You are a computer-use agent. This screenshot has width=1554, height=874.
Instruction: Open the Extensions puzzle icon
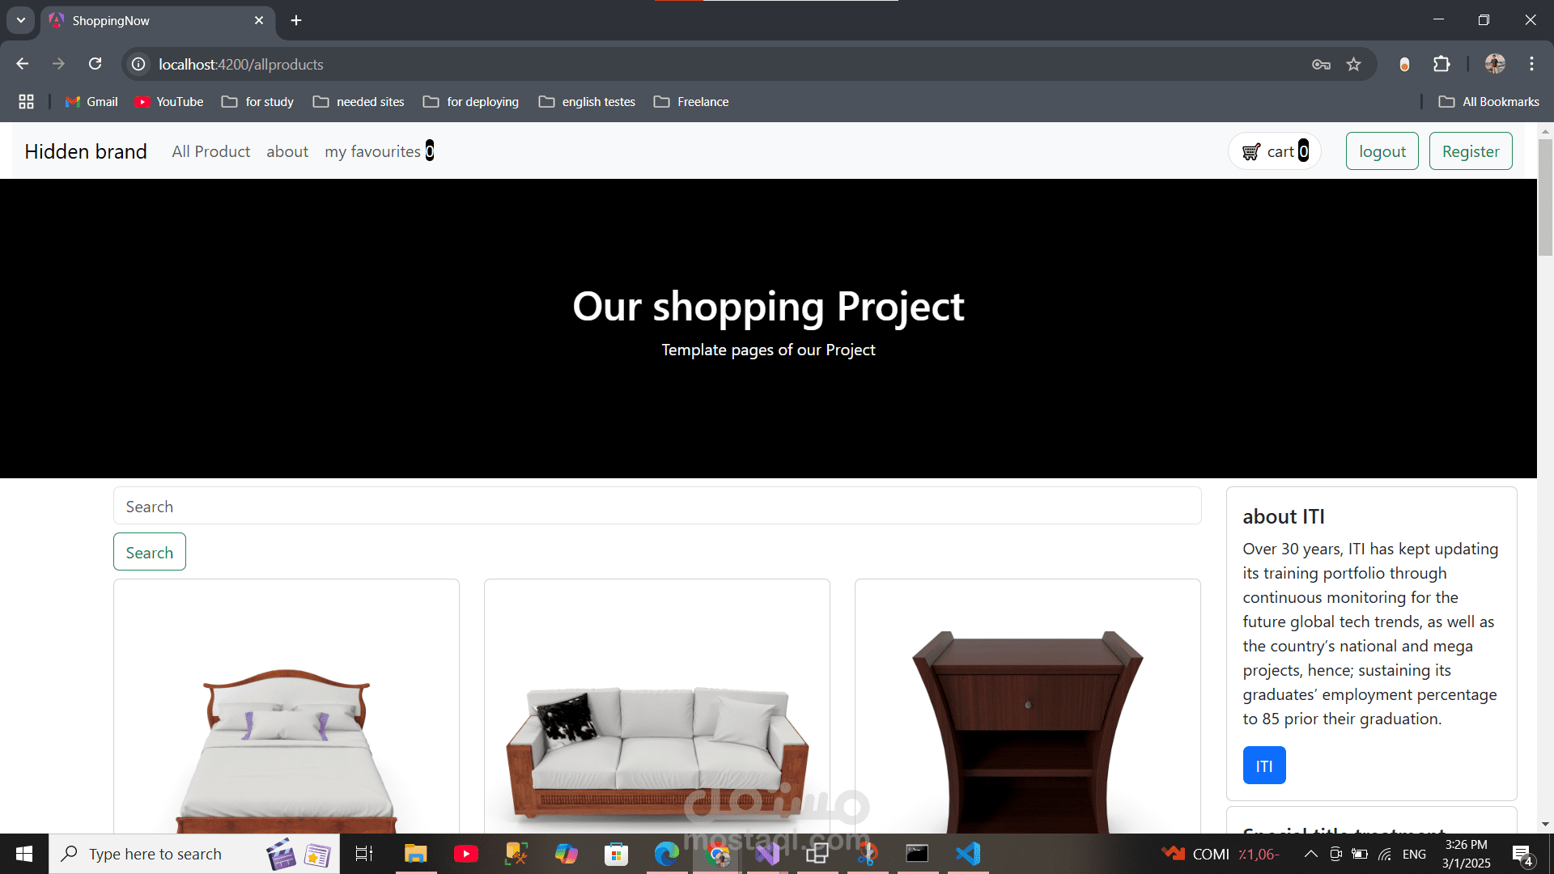(1441, 64)
